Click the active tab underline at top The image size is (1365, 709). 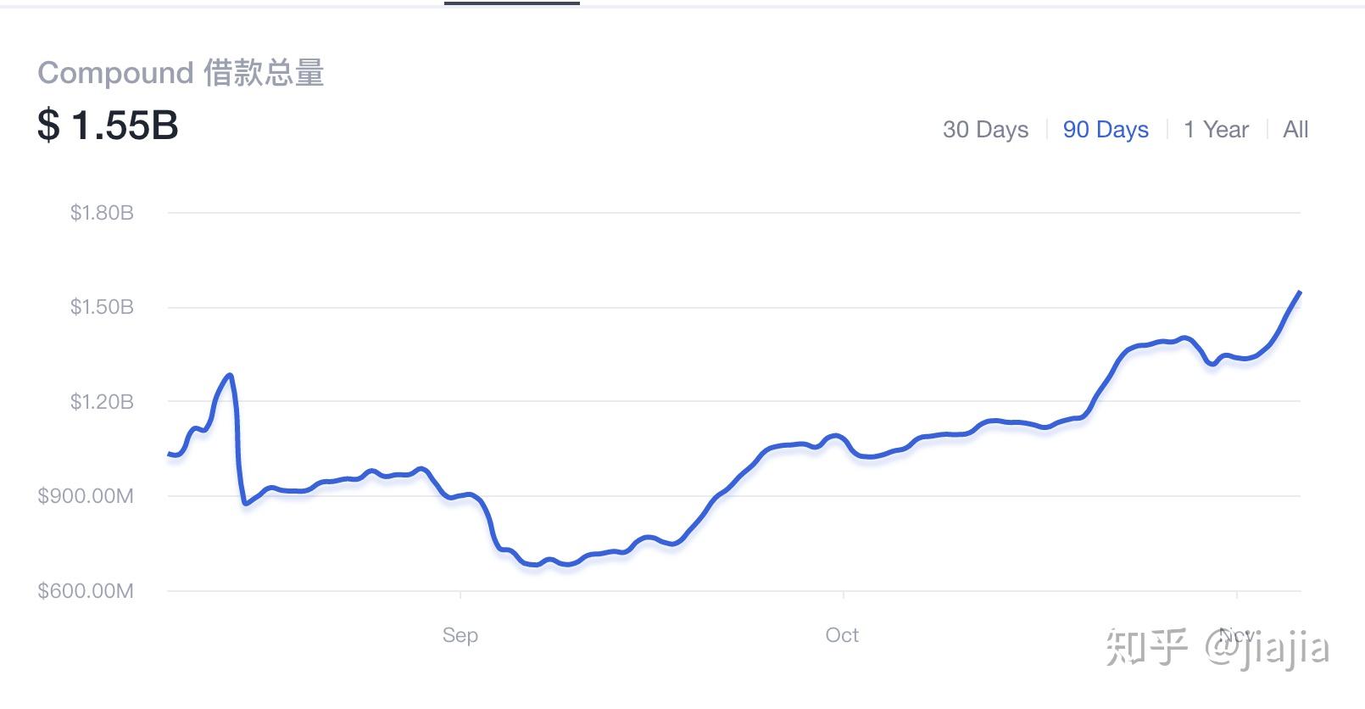pyautogui.click(x=511, y=3)
